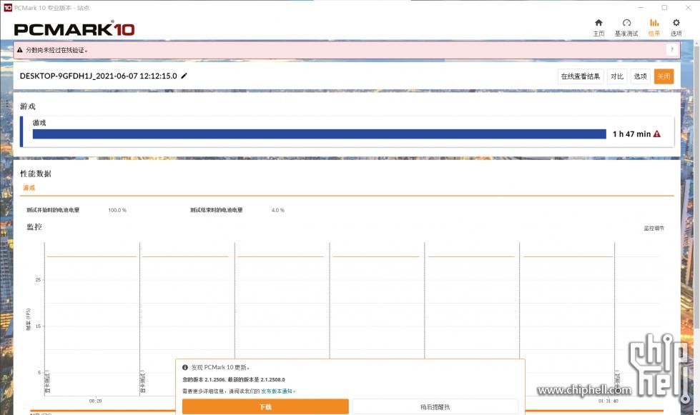Click the question mark help icon in warning banner
The width and height of the screenshot is (700, 415).
point(671,50)
